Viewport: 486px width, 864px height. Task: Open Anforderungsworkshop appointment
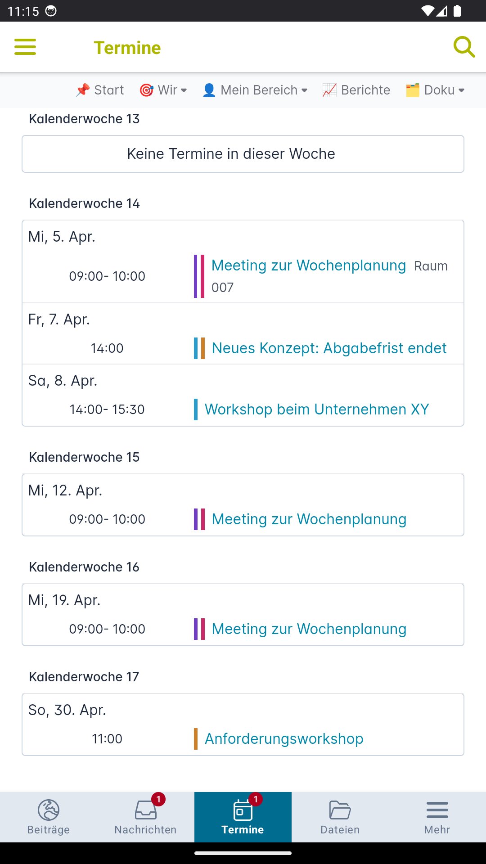[284, 739]
